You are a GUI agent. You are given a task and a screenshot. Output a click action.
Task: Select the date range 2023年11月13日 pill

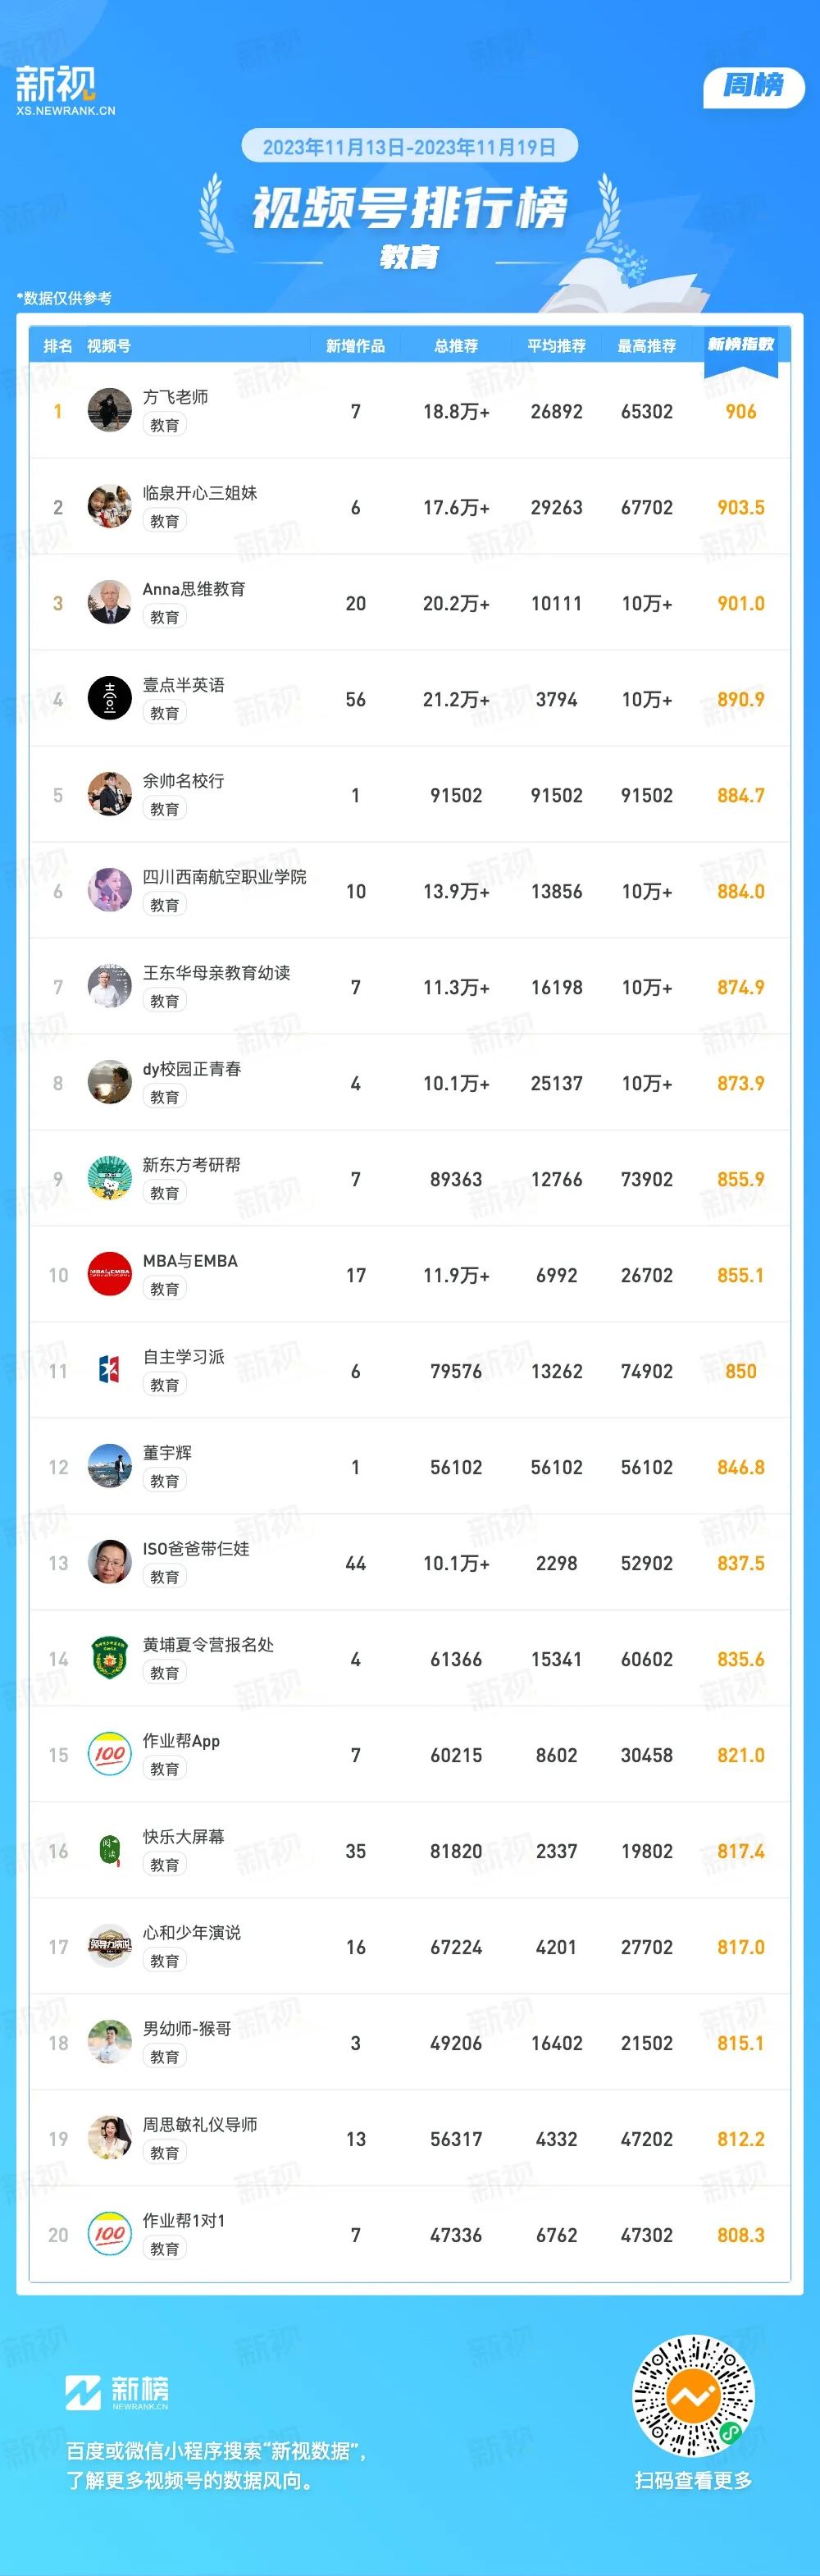[x=410, y=147]
